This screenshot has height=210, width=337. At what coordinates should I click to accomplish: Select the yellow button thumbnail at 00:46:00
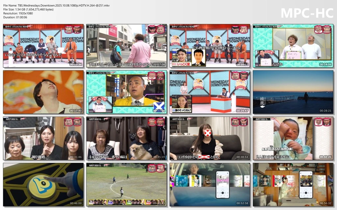click(43, 185)
